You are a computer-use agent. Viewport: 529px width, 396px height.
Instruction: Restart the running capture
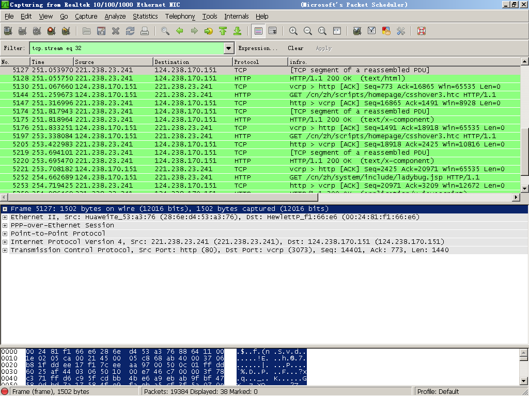(x=66, y=31)
